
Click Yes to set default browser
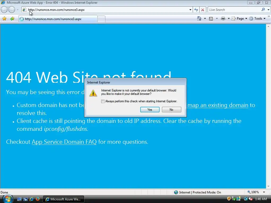pyautogui.click(x=150, y=110)
